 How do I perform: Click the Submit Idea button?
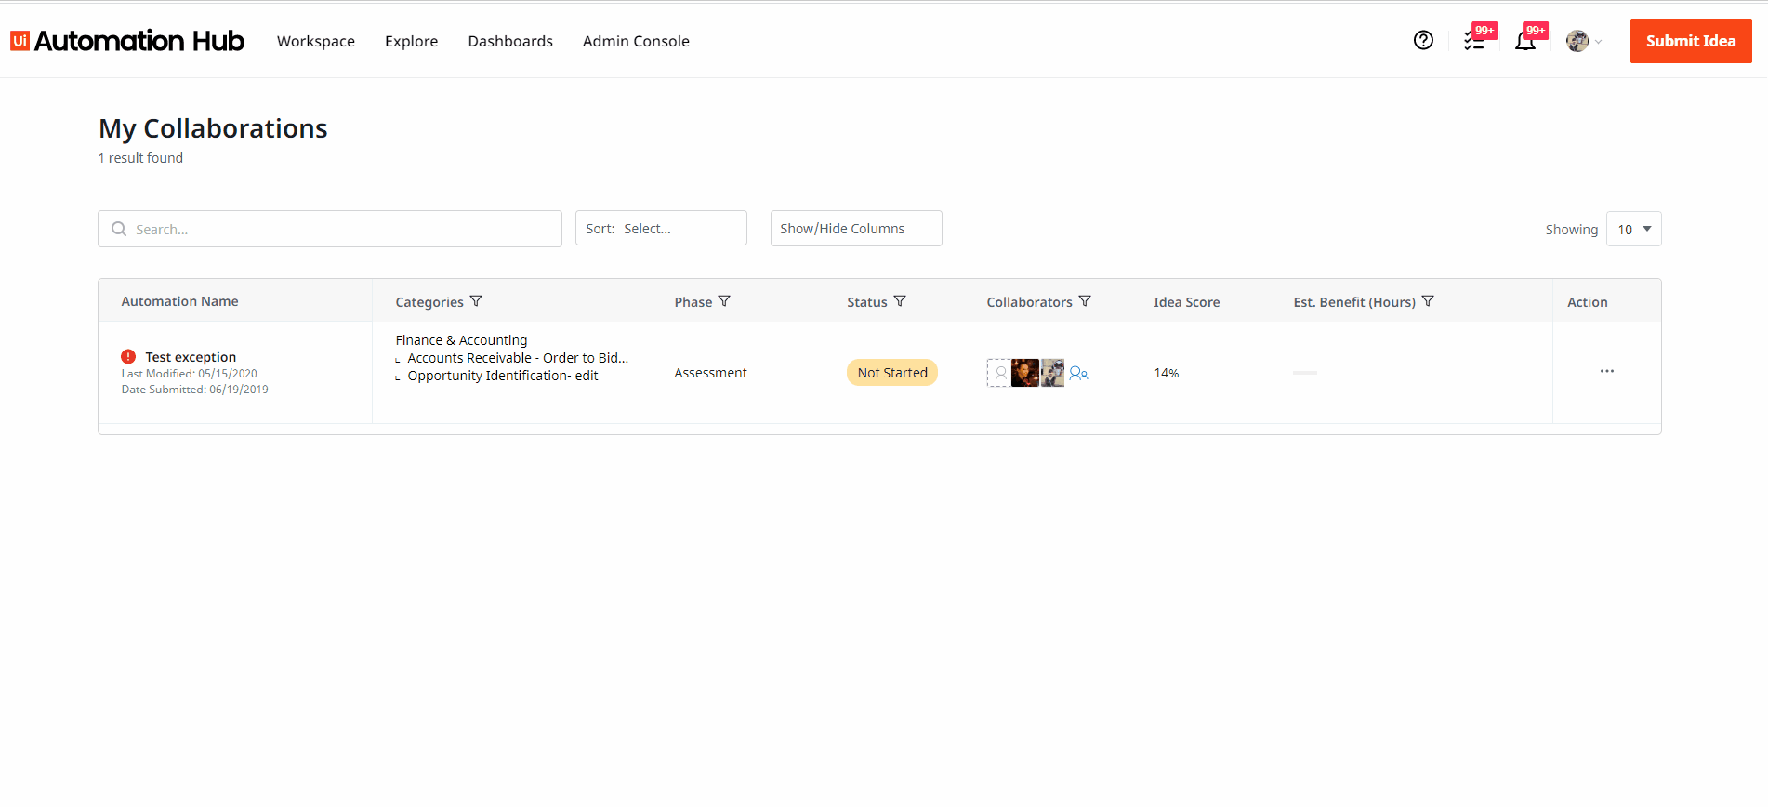pyautogui.click(x=1691, y=41)
